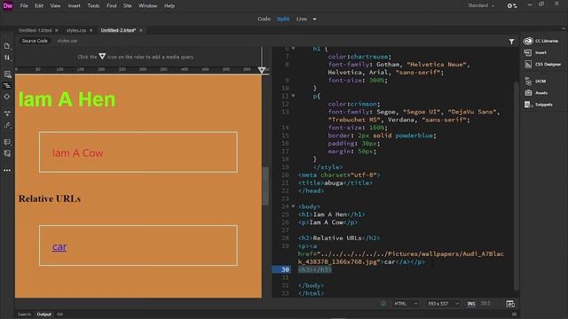Open the sync settings gear icon
This screenshot has width=568, height=319.
click(x=511, y=6)
